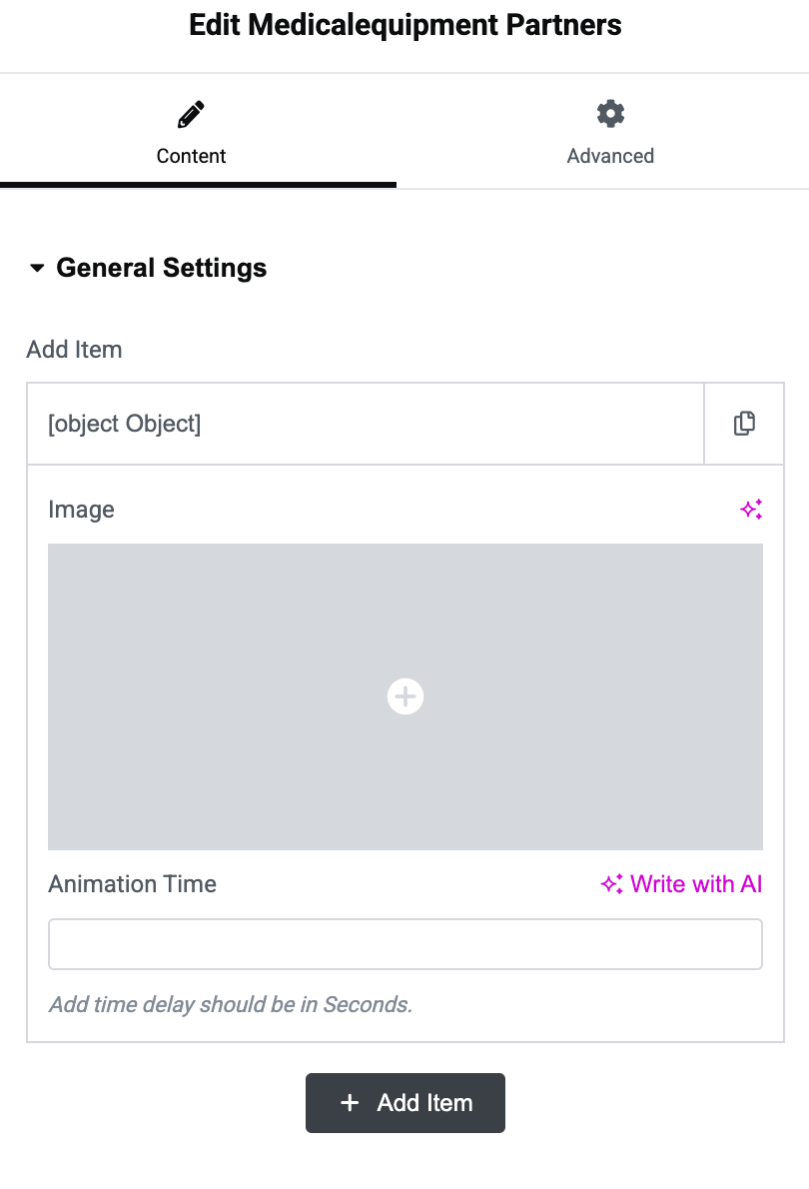The width and height of the screenshot is (809, 1189).
Task: Collapse General Settings using the arrow
Action: coord(38,269)
